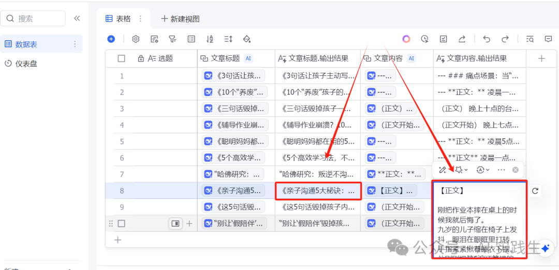Click the blue add record button
The width and height of the screenshot is (559, 270).
111,39
